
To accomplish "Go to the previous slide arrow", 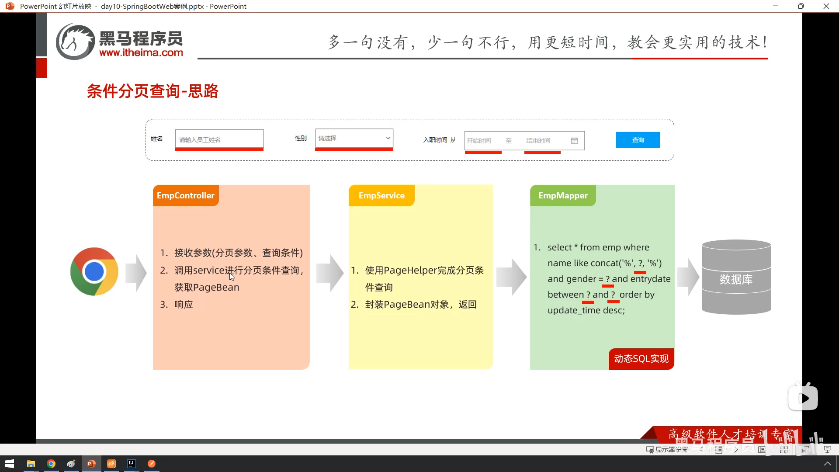I will 702,449.
